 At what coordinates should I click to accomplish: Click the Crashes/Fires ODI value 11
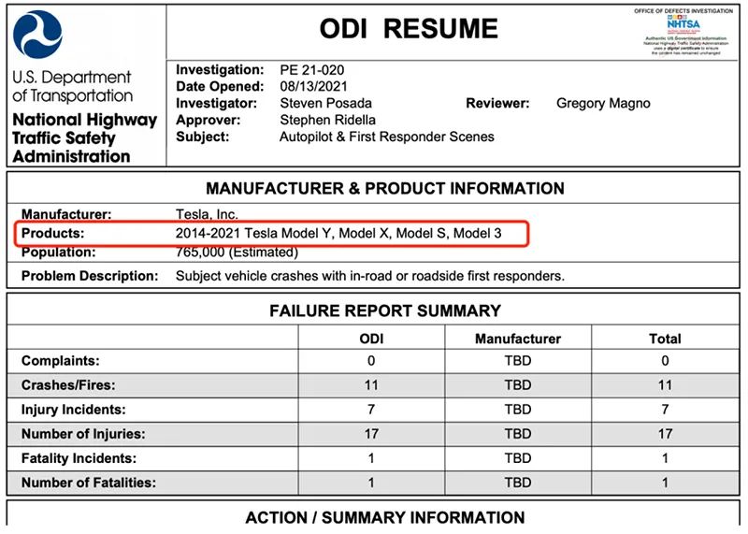tap(371, 385)
